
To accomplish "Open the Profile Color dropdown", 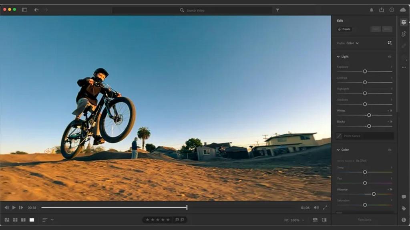I will (352, 43).
